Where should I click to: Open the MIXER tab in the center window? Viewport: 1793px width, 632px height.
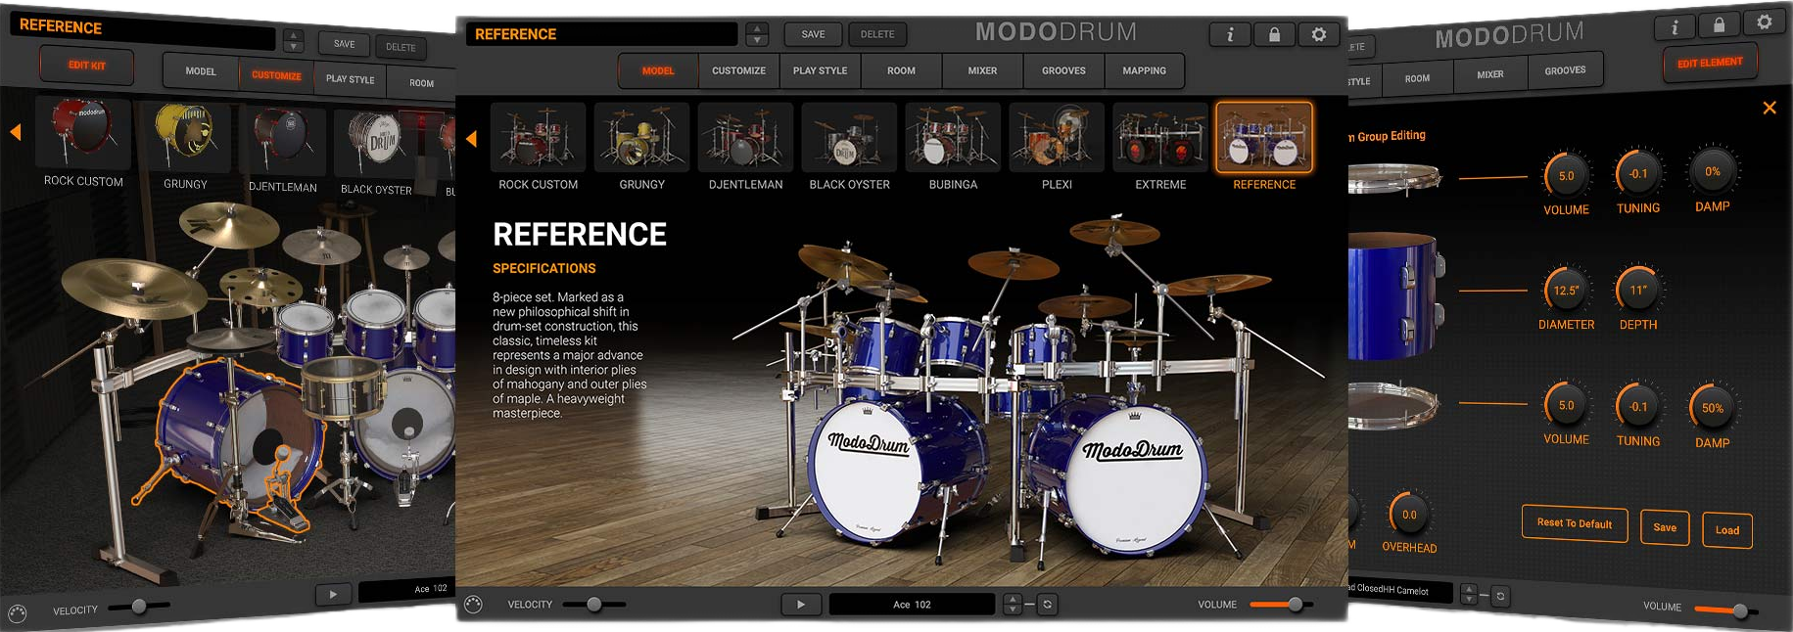(x=982, y=70)
